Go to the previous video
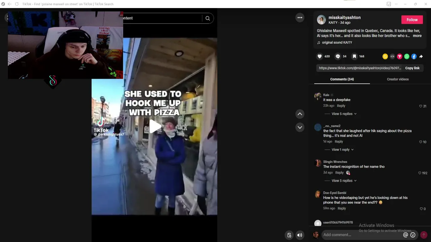 [x=300, y=114]
